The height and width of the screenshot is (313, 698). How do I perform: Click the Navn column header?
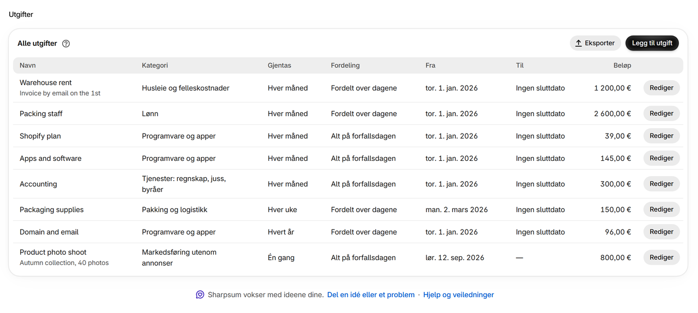(x=28, y=65)
